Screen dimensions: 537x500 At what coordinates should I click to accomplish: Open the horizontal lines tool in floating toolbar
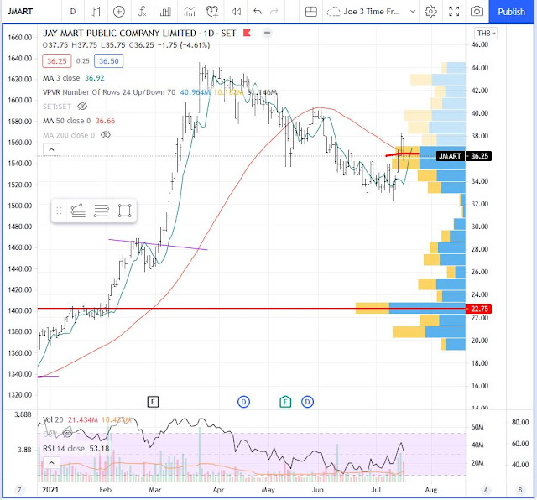click(101, 211)
